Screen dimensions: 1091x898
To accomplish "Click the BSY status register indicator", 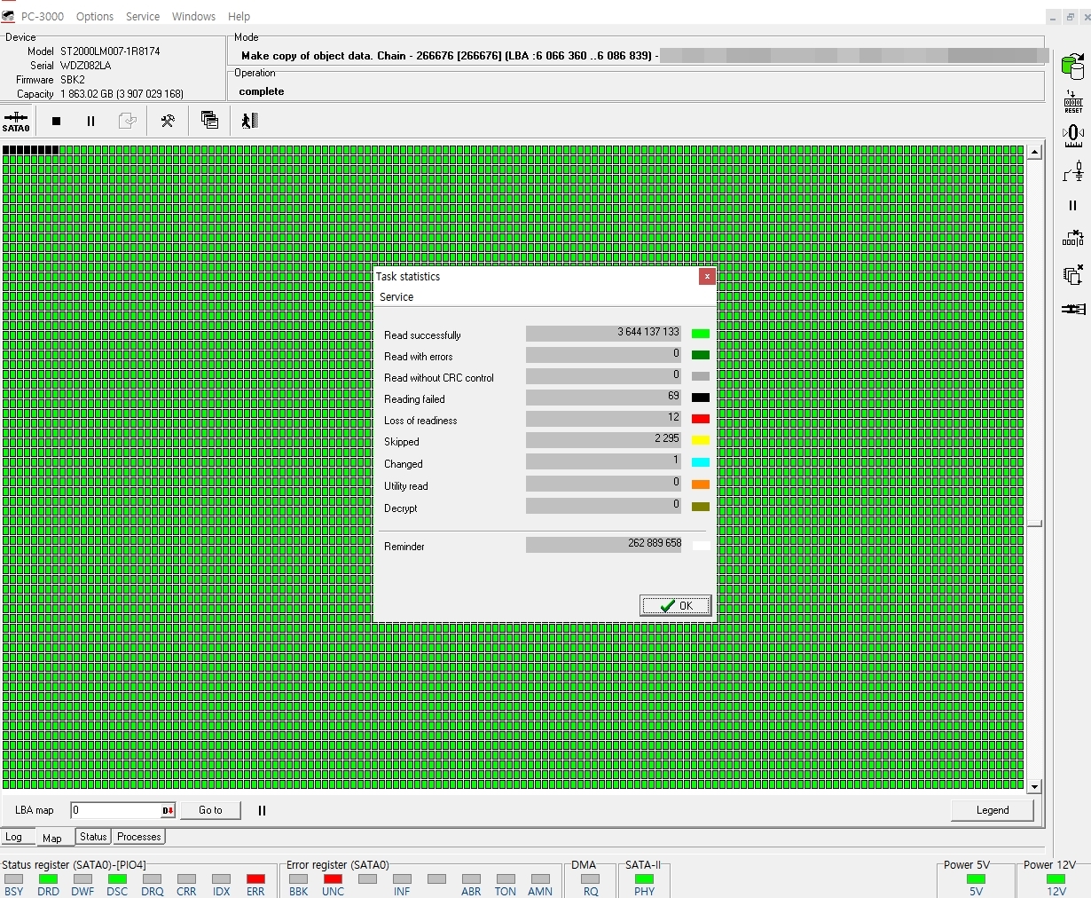I will [x=13, y=879].
